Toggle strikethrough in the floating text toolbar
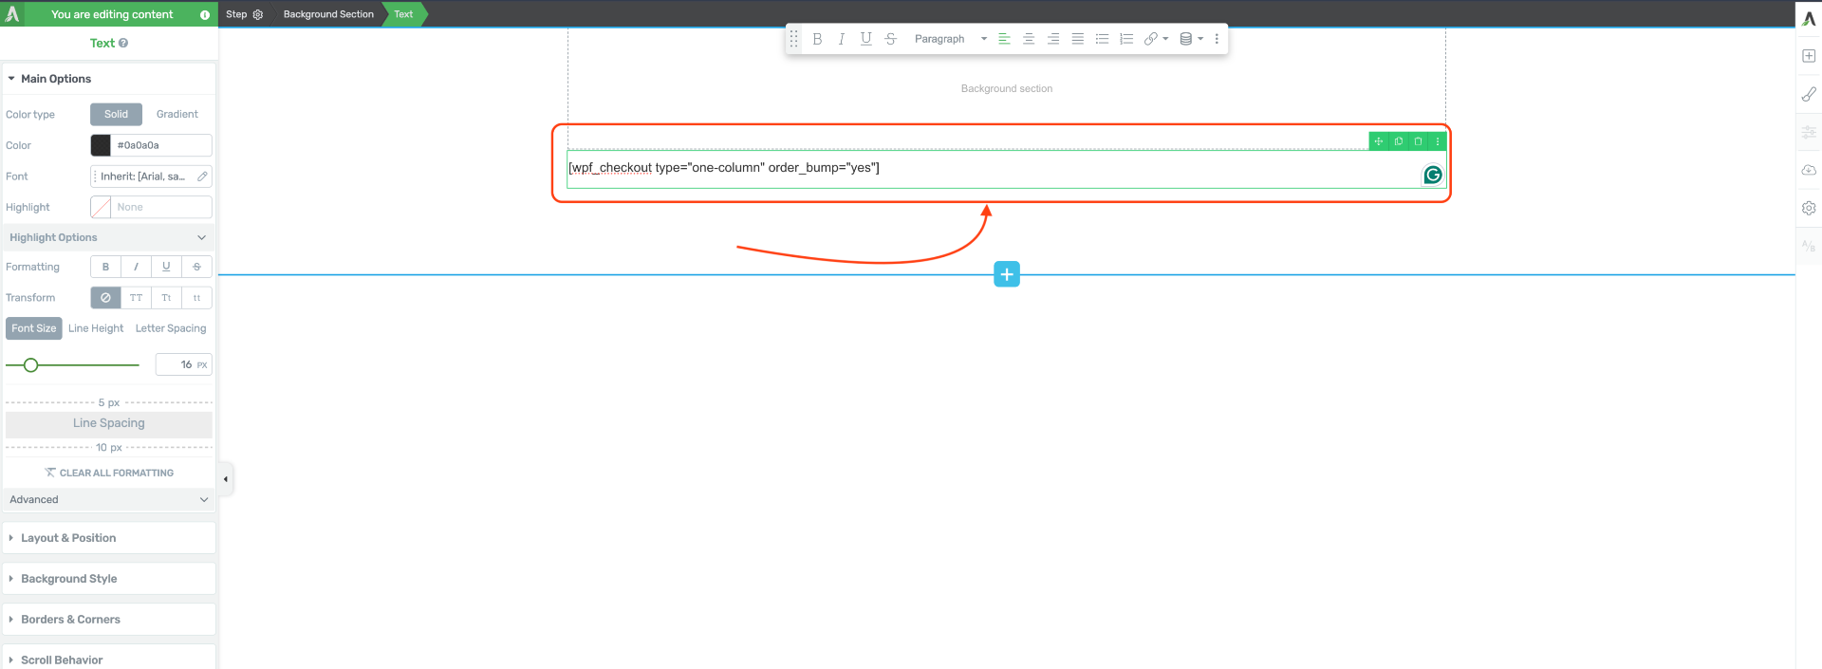1822x669 pixels. click(x=890, y=39)
